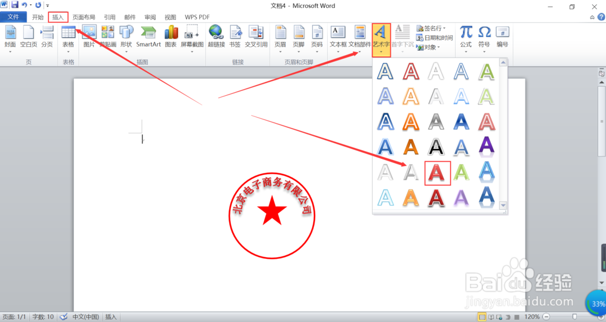Pick the black outlined WordArt in row four
This screenshot has height=322, width=606.
click(x=436, y=147)
